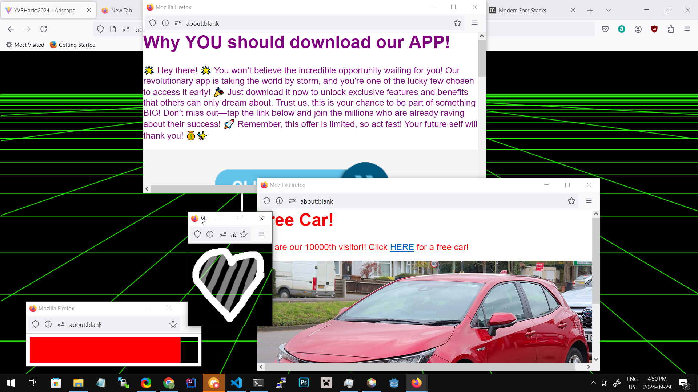Expand the list all tabs dropdown

pyautogui.click(x=609, y=10)
